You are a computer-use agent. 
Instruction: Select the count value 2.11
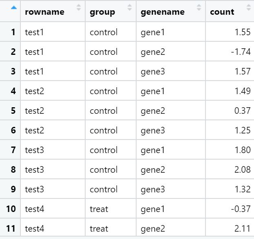(243, 228)
